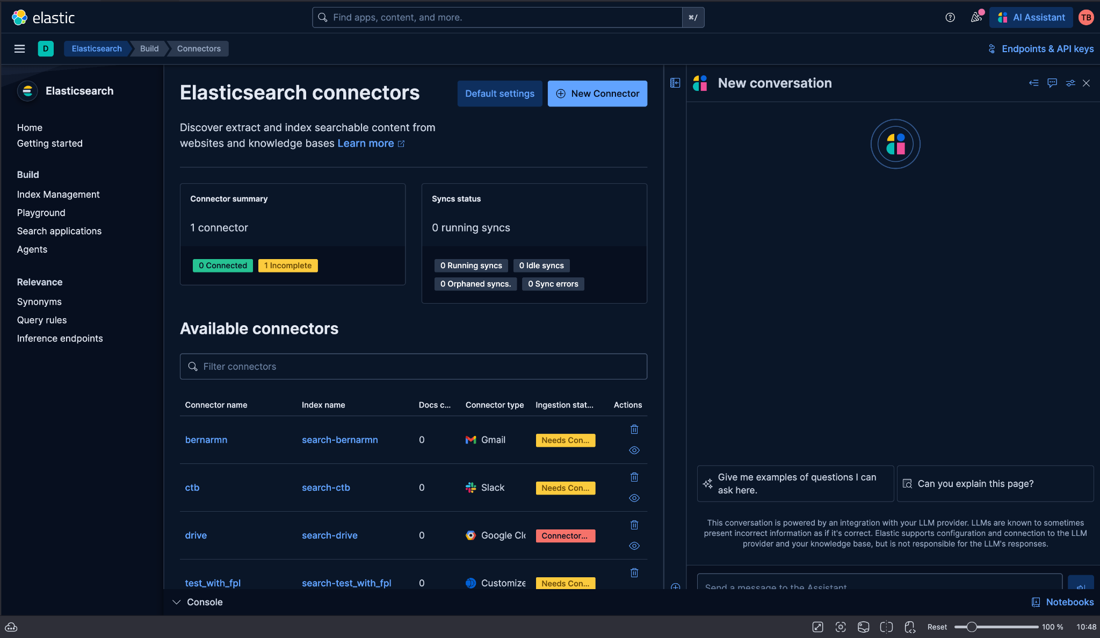Open Endpoints & API keys

click(1041, 49)
